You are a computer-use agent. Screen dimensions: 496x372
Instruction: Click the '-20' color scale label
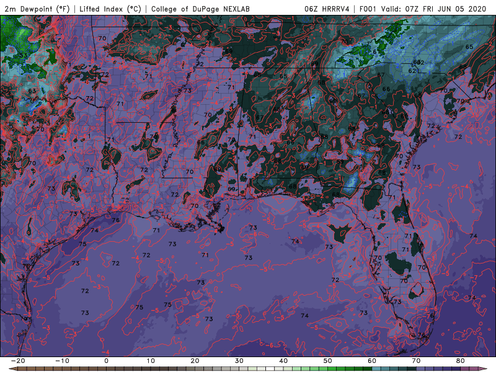point(18,361)
